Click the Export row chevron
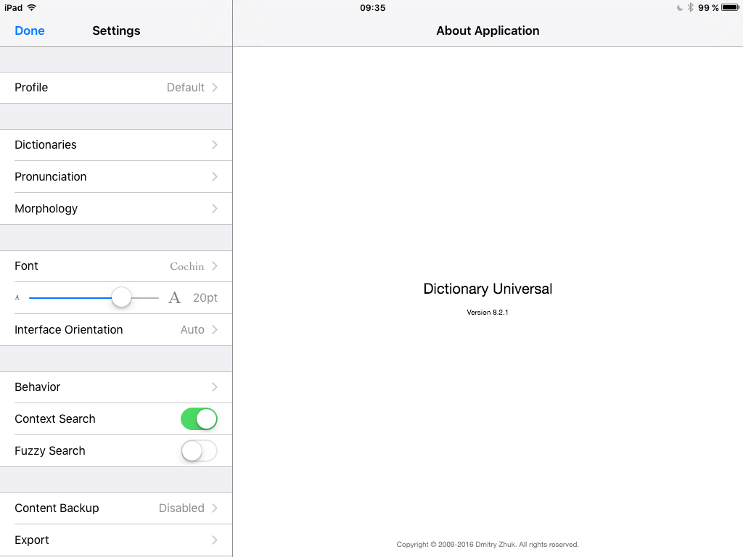This screenshot has height=557, width=743. pos(215,540)
